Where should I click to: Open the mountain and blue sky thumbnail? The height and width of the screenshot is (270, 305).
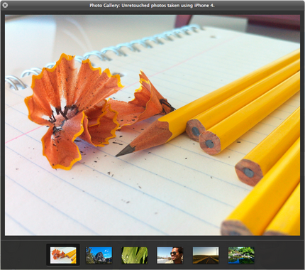[99, 255]
